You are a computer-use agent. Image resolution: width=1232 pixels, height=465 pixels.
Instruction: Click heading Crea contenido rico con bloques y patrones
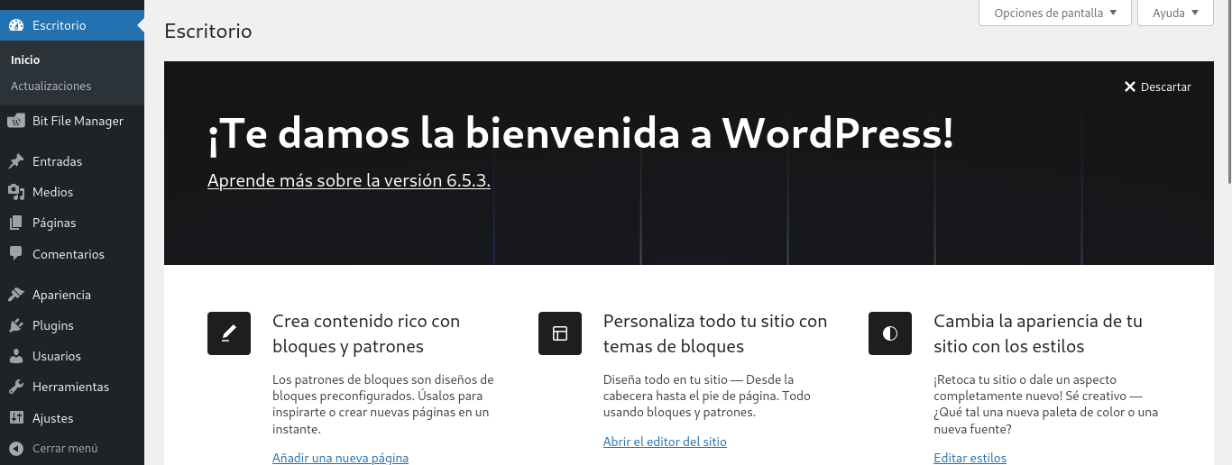pos(366,333)
